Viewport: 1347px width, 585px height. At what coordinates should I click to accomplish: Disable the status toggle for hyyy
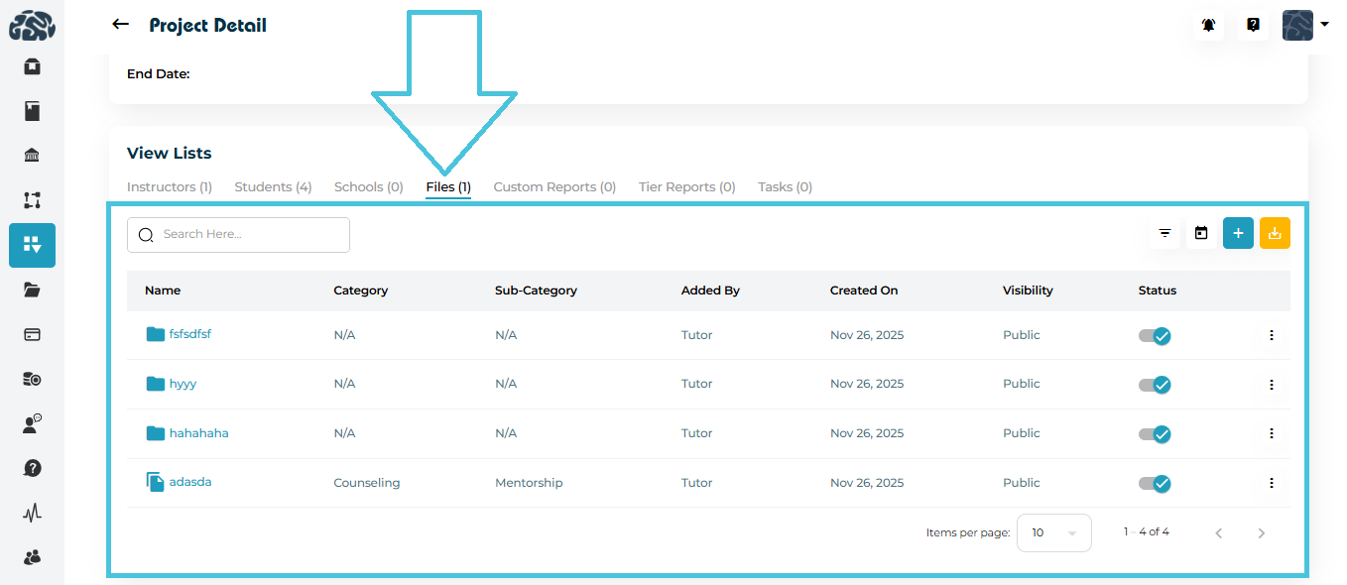point(1155,385)
